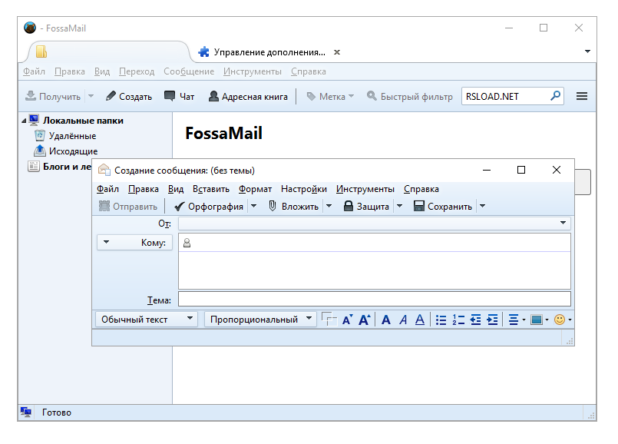Click the outdent icon

pos(476,320)
